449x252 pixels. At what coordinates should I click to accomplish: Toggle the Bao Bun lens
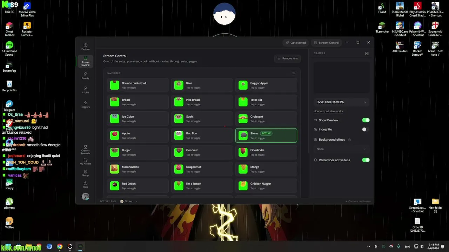[202, 135]
